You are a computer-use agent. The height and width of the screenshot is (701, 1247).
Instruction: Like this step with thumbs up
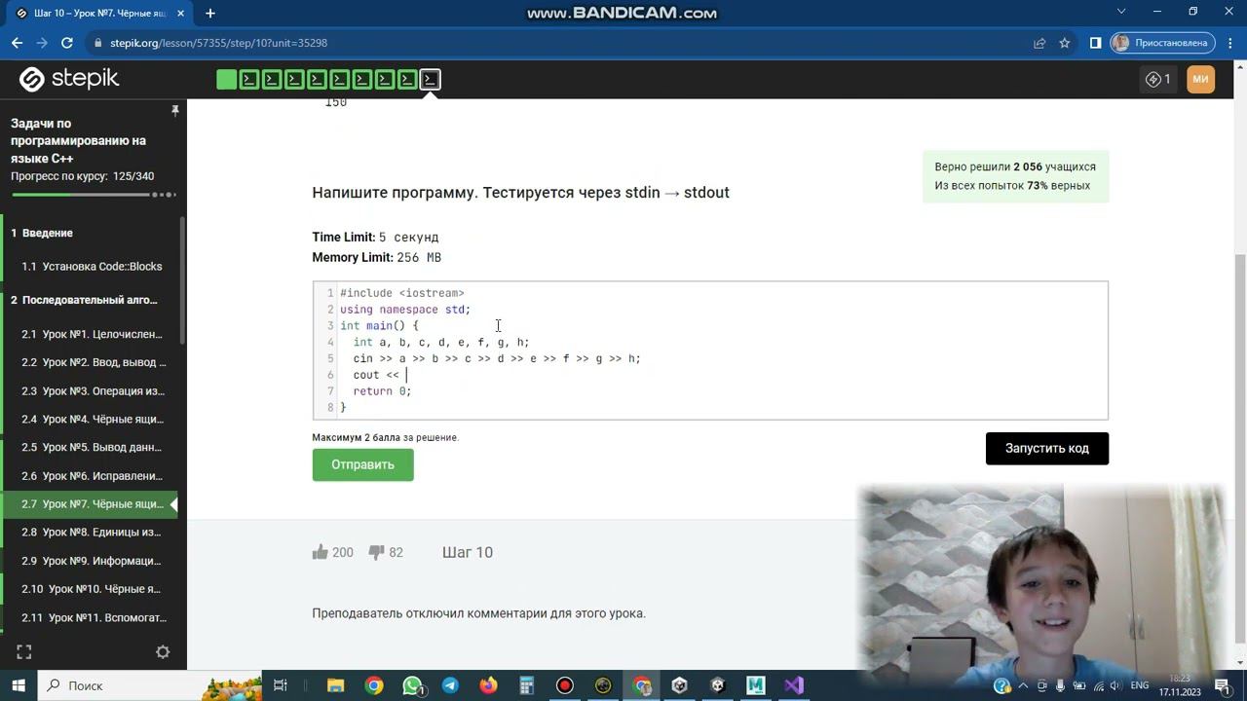pos(320,552)
